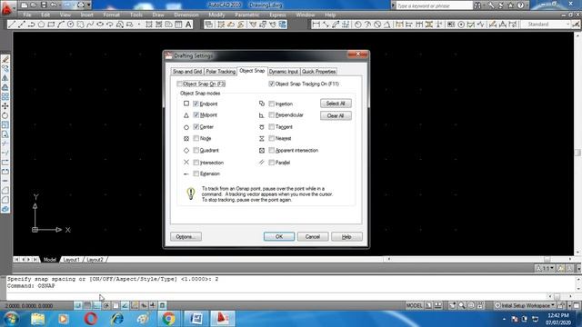
Task: Click the Windows Start orb
Action: 11,319
